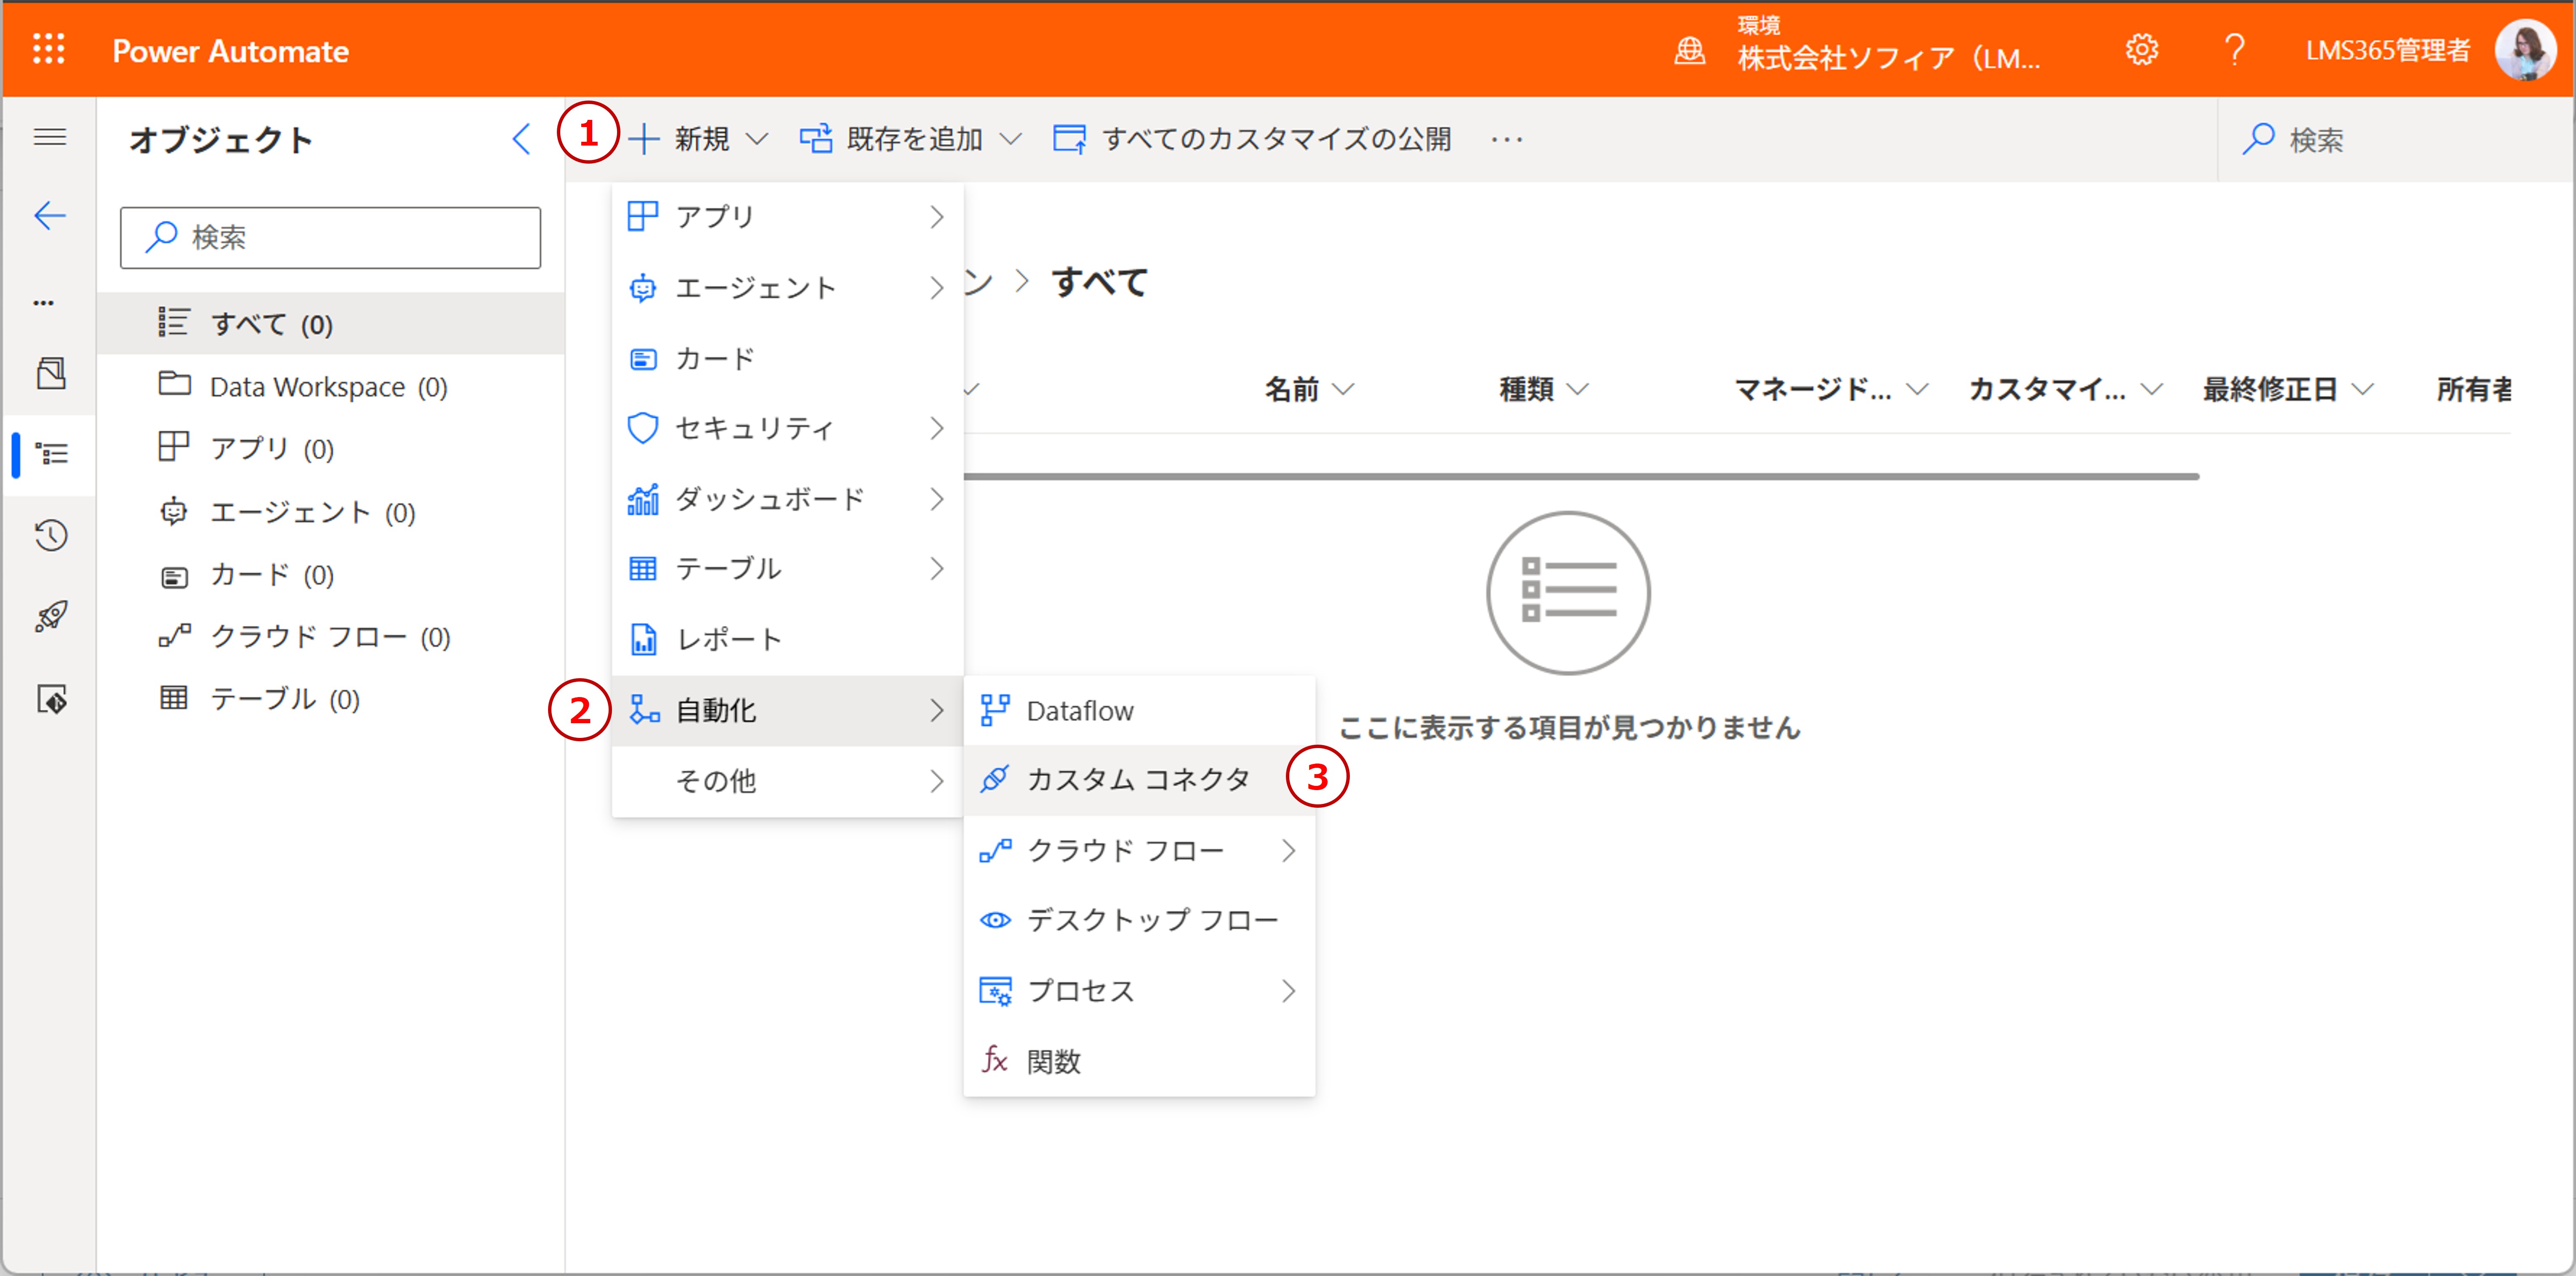Sort by the 名前 column header

pyautogui.click(x=1309, y=389)
